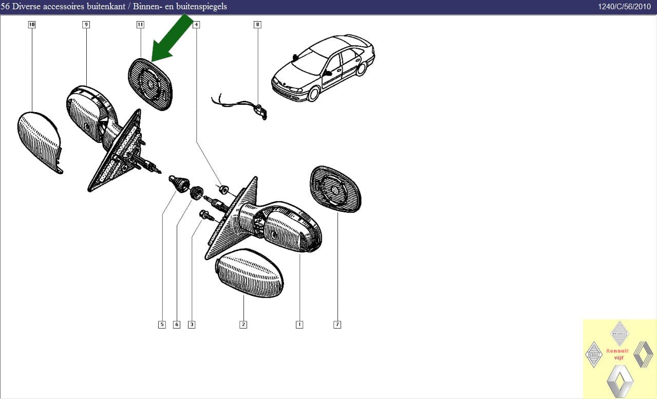Select part number label 7
Image resolution: width=657 pixels, height=399 pixels.
337,324
